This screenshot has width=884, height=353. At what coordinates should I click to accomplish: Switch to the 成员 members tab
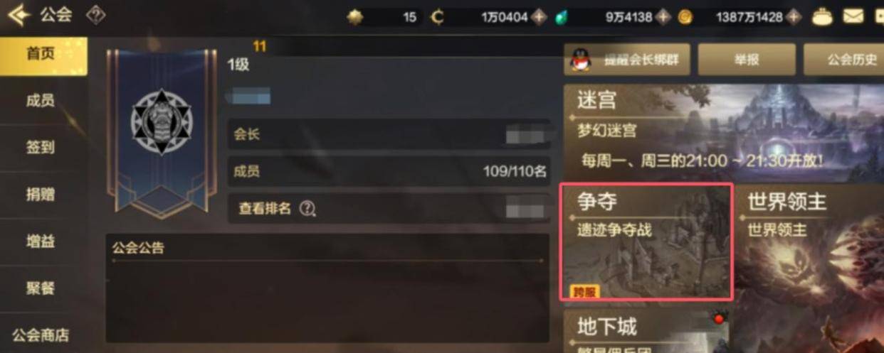coord(41,101)
